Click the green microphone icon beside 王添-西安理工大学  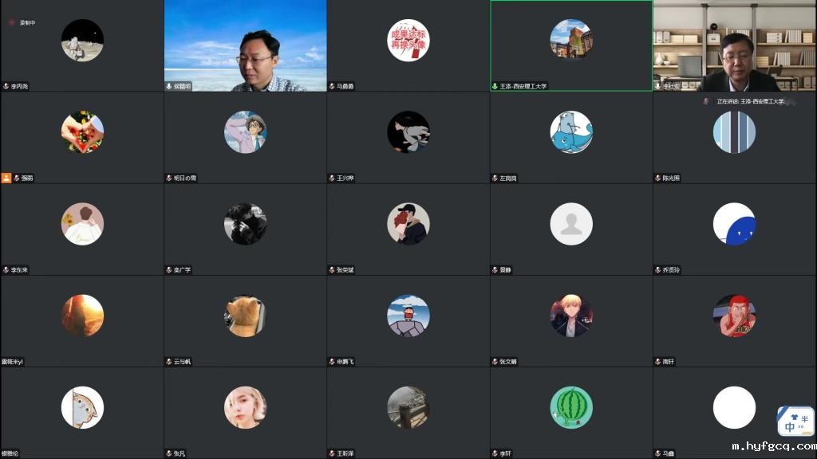[495, 86]
